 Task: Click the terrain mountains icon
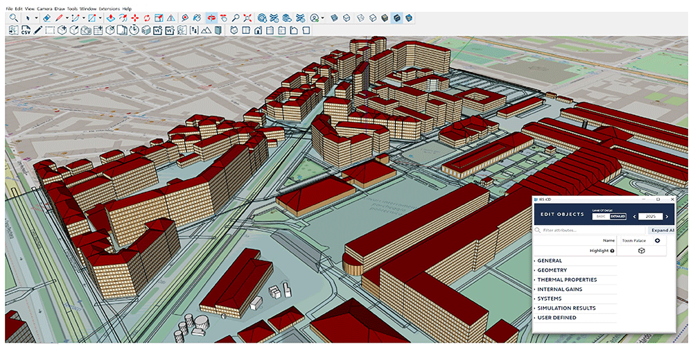pos(206,30)
